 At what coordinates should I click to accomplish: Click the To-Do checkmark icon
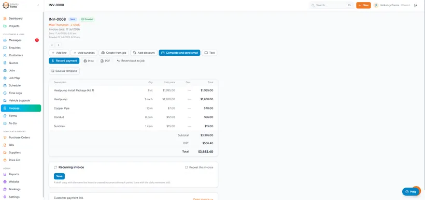[5, 123]
